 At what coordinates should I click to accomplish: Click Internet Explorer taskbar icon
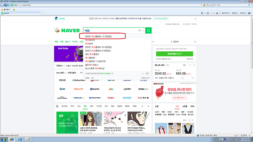pyautogui.click(x=12, y=140)
